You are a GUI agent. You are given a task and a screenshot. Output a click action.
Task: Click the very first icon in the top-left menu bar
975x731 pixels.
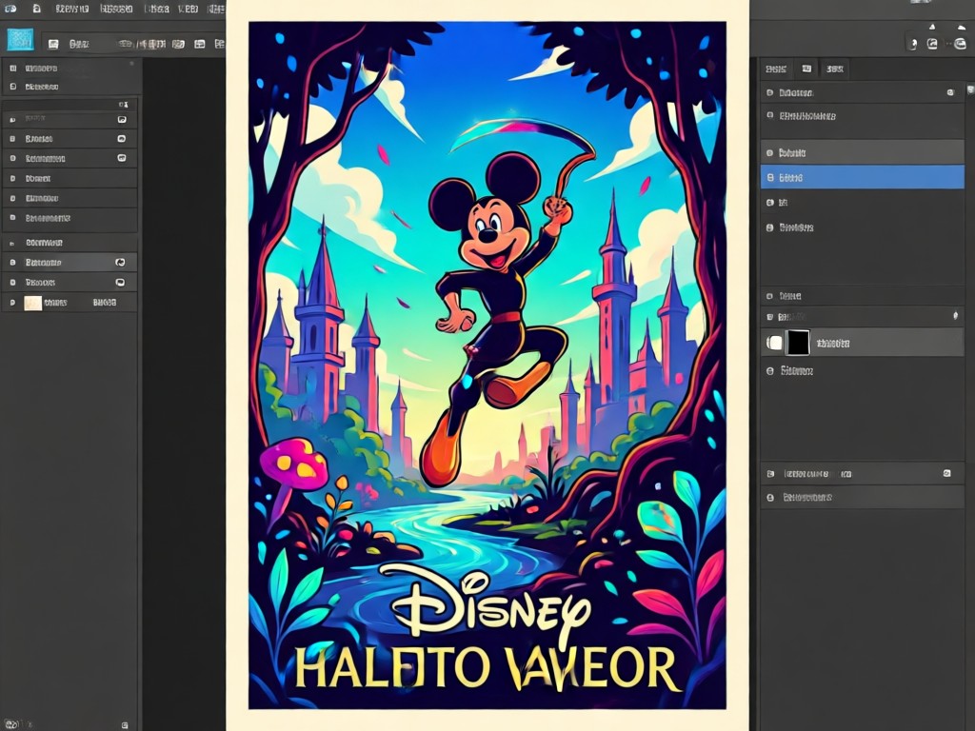pos(10,9)
